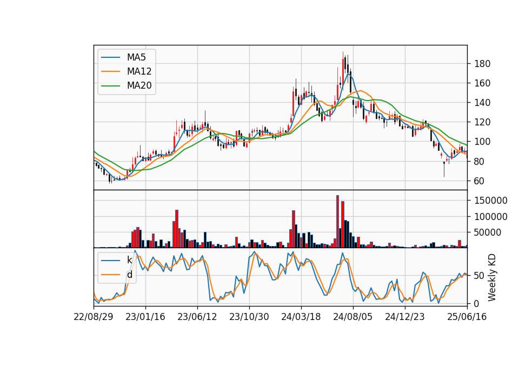Image resolution: width=519 pixels, height=373 pixels.
Task: Click the MA20 legend label
Action: coord(139,85)
